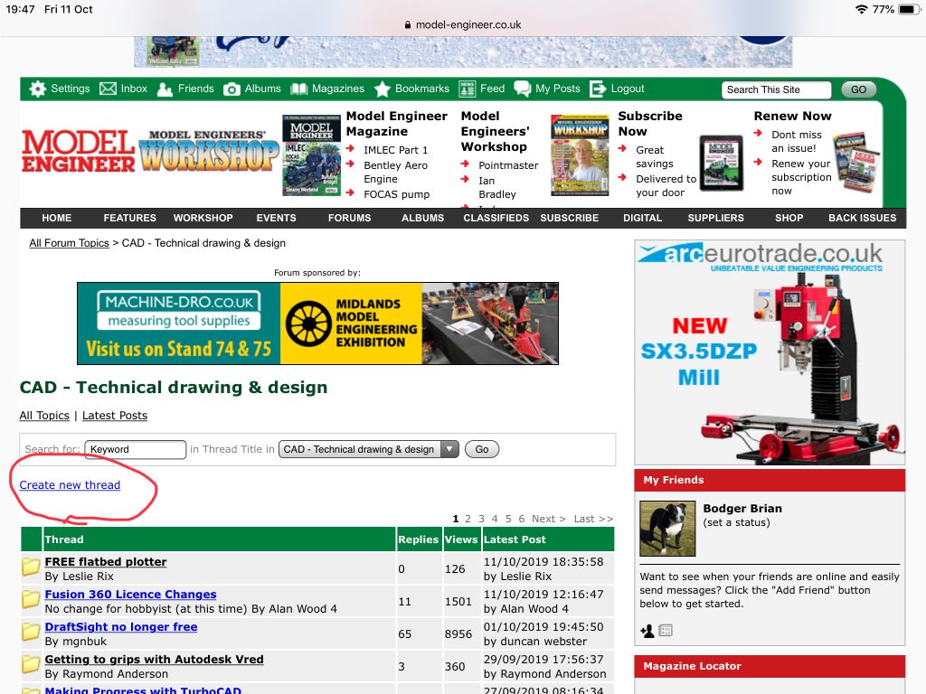Screen dimensions: 926x694
Task: Click folder icon beside FREE flatbed plotter
Action: point(31,567)
